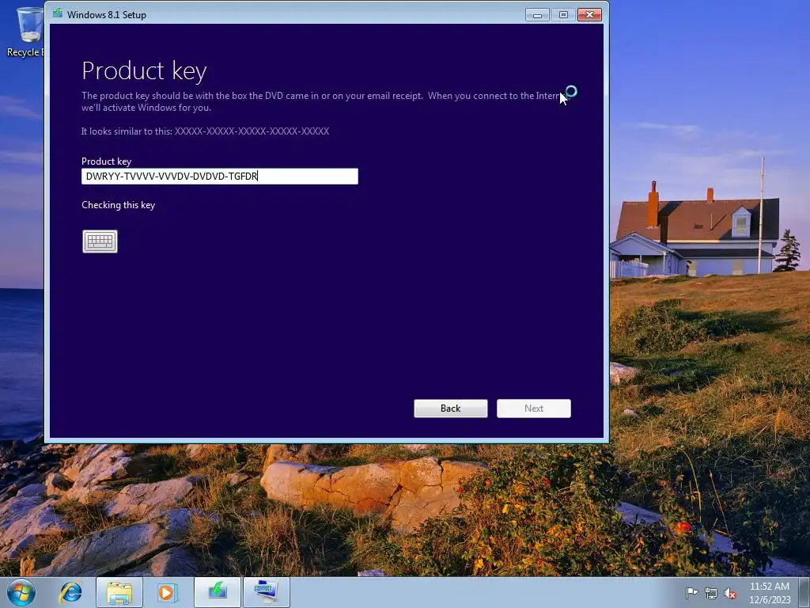810x608 pixels.
Task: Open Windows Explorer from the taskbar
Action: point(119,592)
